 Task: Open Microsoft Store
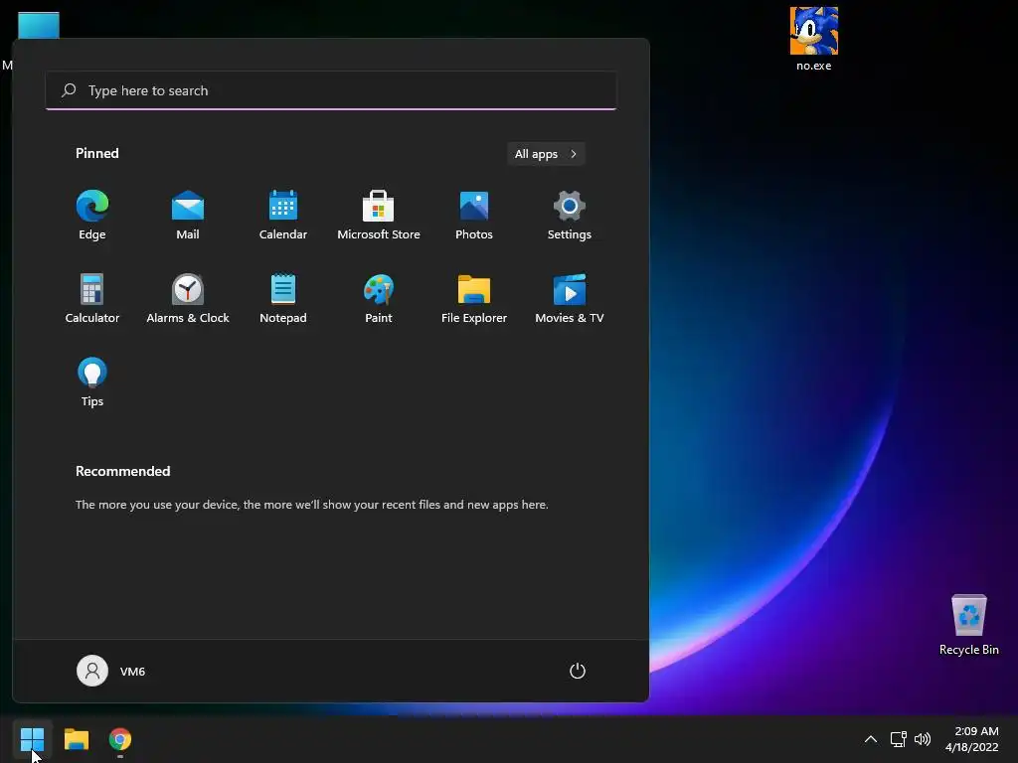point(379,216)
